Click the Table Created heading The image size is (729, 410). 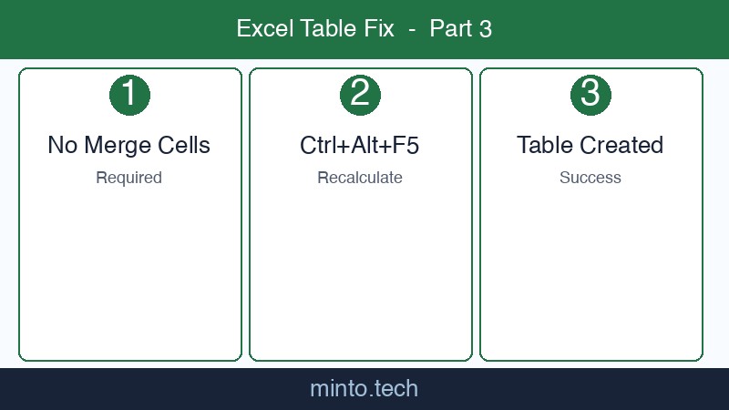(590, 145)
